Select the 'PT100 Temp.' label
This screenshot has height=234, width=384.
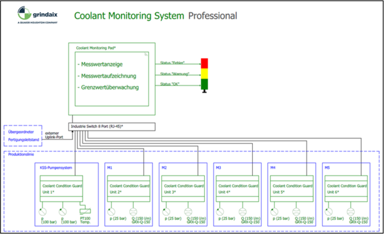pos(85,220)
